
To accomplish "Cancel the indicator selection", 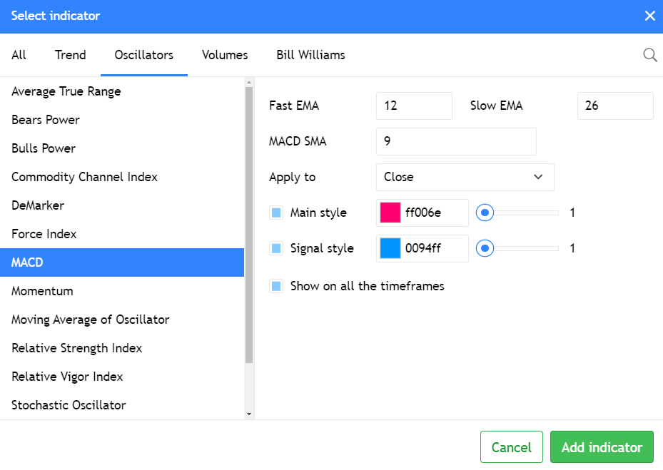I will click(x=511, y=447).
